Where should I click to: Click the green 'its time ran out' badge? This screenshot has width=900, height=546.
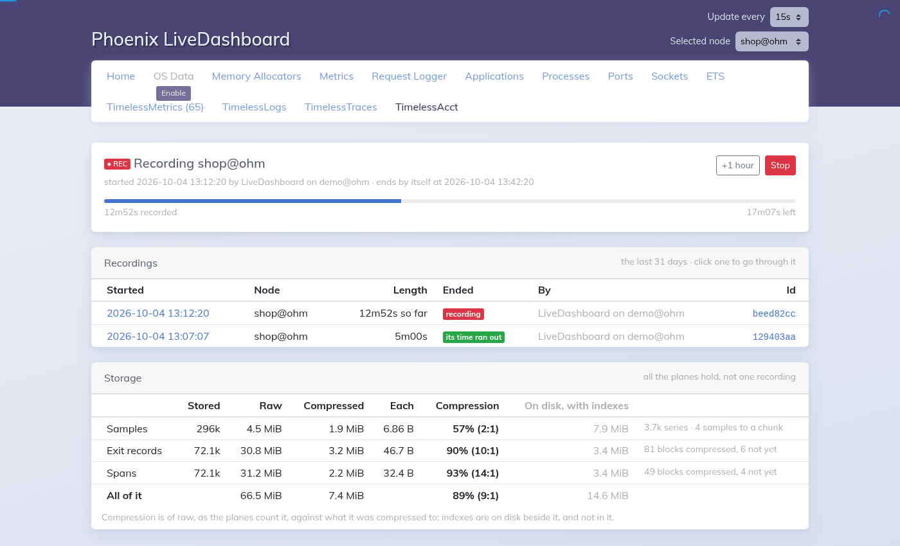click(x=473, y=337)
